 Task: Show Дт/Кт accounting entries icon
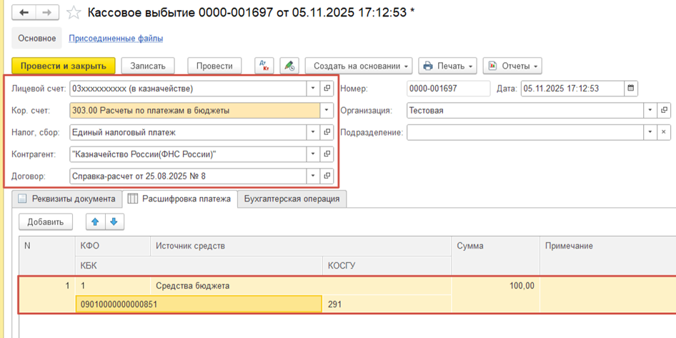pos(264,66)
